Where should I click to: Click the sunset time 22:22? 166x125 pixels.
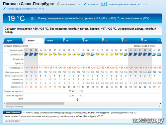click(81, 91)
